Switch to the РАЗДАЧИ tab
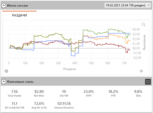The image size is (153, 113). coord(20,15)
